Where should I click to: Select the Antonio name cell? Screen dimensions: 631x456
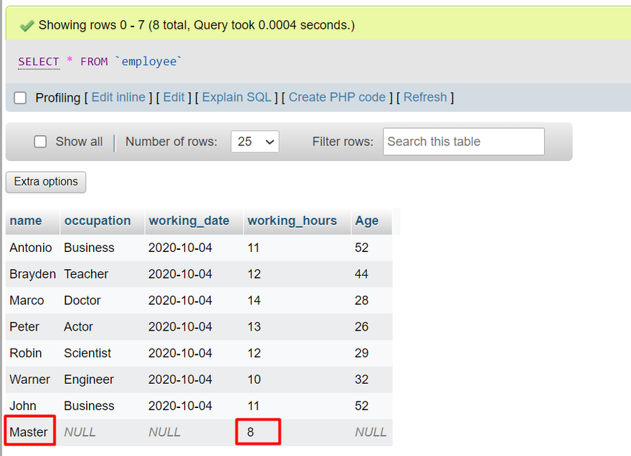pos(31,248)
